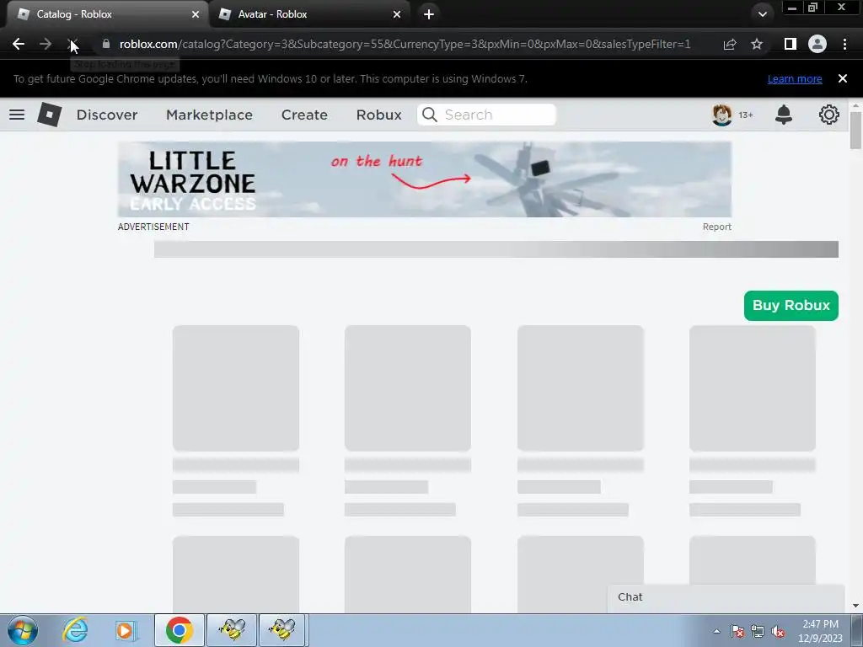
Task: Open the Roblox hamburger navigation menu
Action: 17,115
